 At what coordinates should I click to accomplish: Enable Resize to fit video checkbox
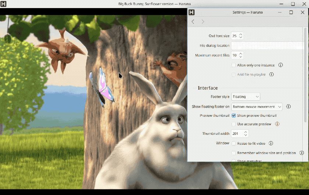(234, 143)
